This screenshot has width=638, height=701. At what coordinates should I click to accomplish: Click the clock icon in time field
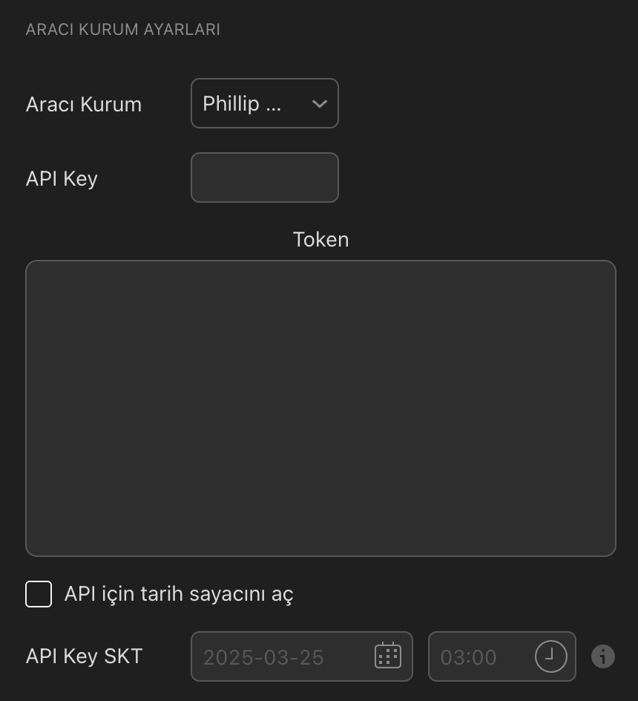pyautogui.click(x=550, y=656)
